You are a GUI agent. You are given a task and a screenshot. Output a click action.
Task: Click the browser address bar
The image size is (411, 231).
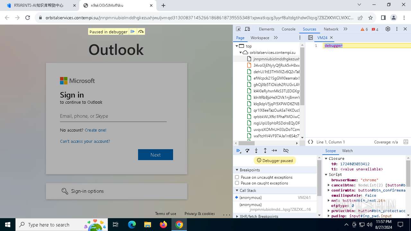(x=199, y=18)
